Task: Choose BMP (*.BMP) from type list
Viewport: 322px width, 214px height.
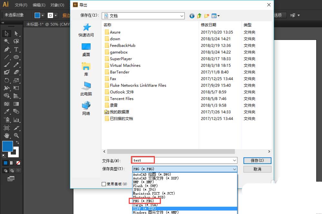Action: coord(143,182)
